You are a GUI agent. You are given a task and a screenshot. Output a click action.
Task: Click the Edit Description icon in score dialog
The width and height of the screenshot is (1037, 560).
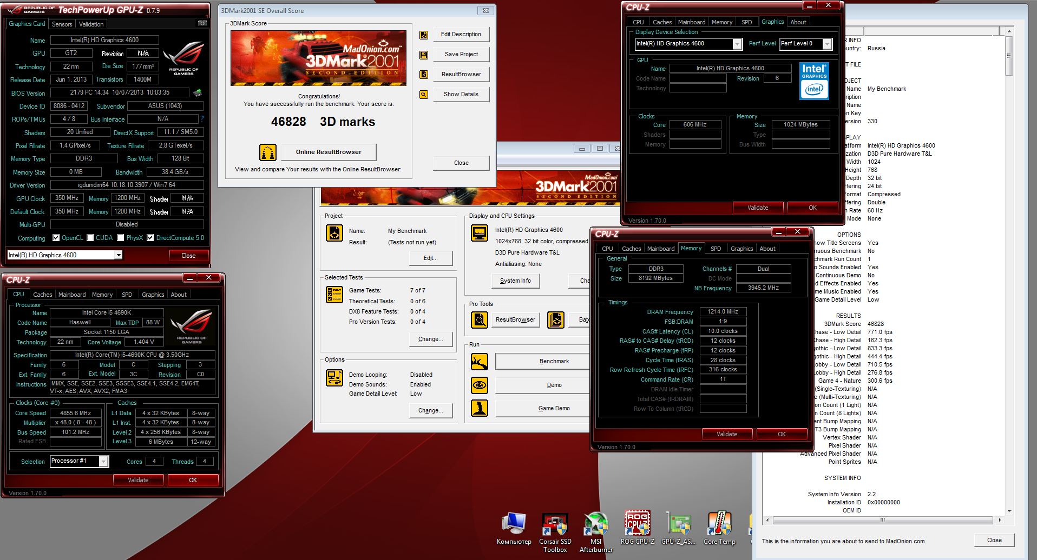point(424,35)
